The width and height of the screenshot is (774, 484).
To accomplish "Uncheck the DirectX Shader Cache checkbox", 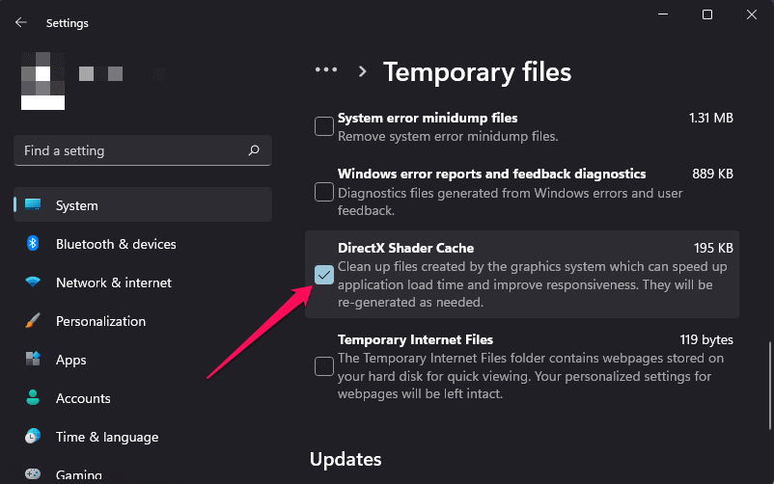I will pos(324,275).
